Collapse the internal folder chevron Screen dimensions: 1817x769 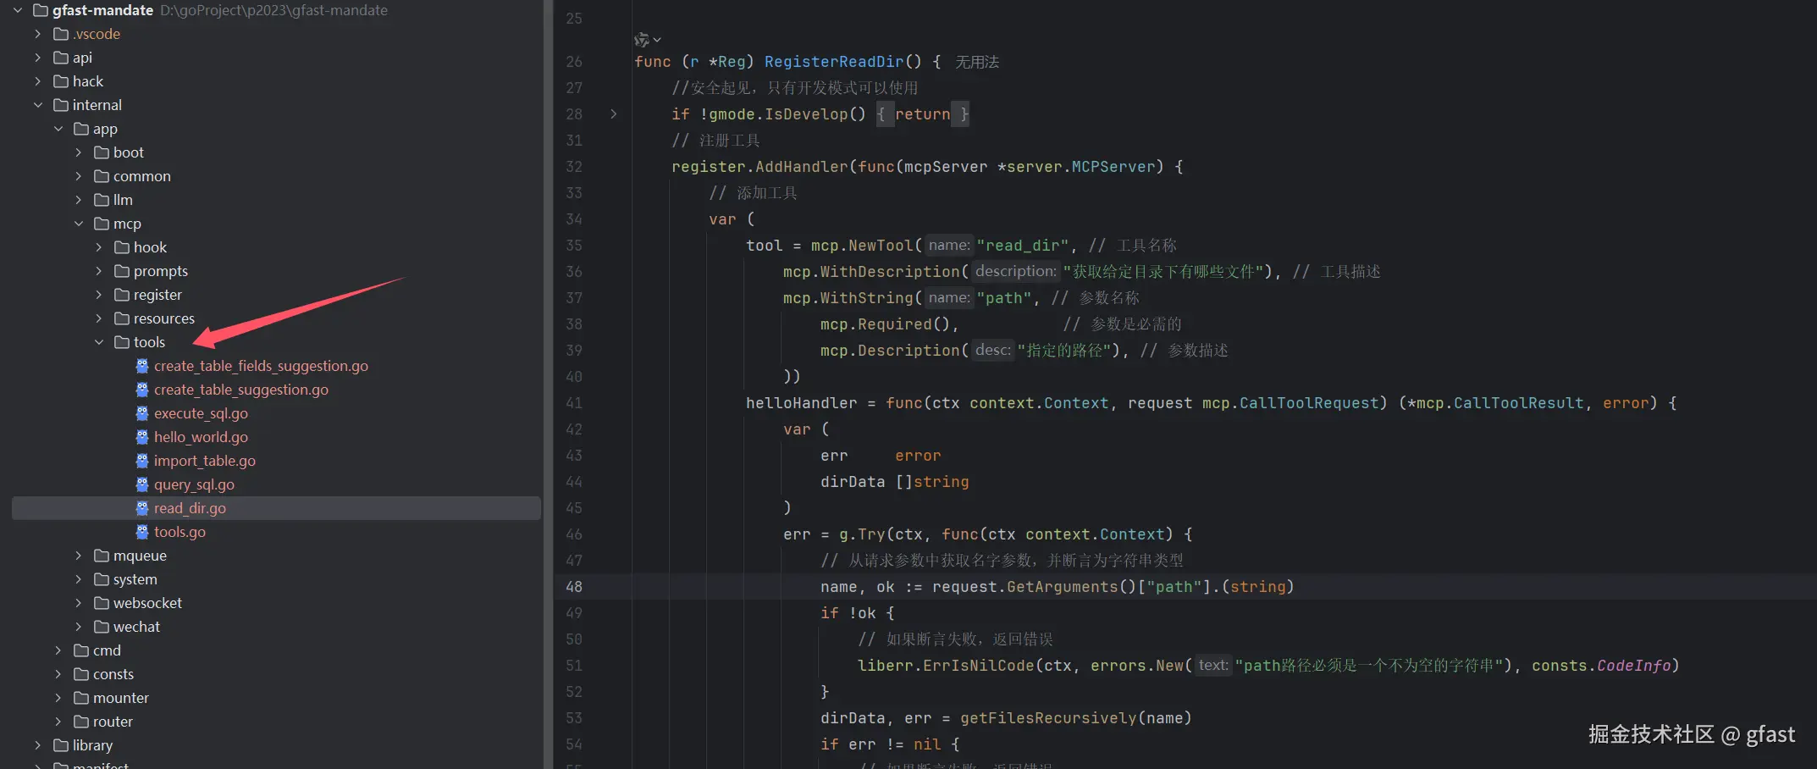(x=38, y=105)
